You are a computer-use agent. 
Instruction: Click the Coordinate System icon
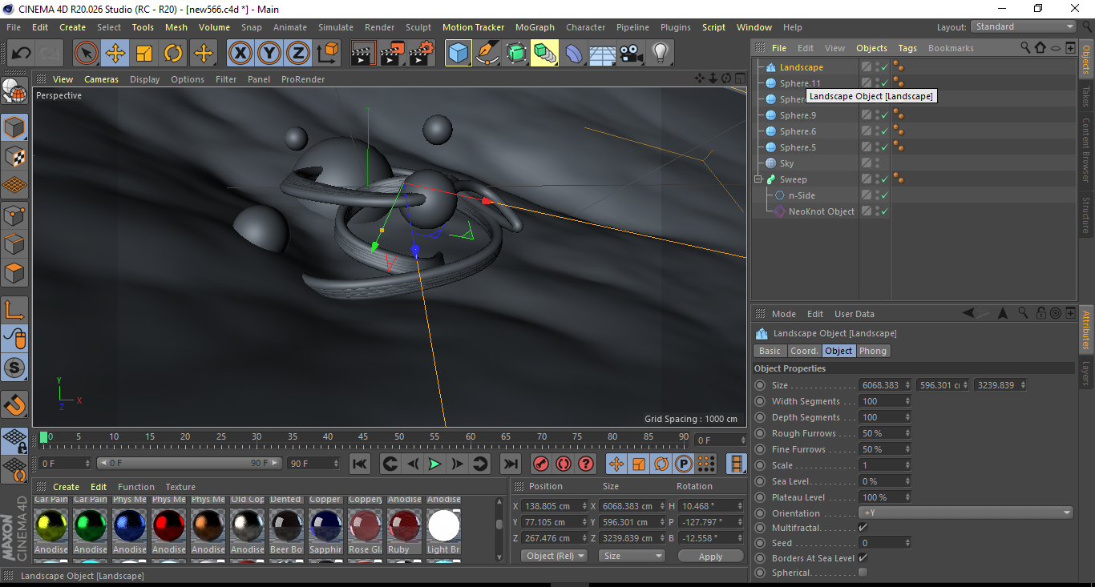point(328,54)
